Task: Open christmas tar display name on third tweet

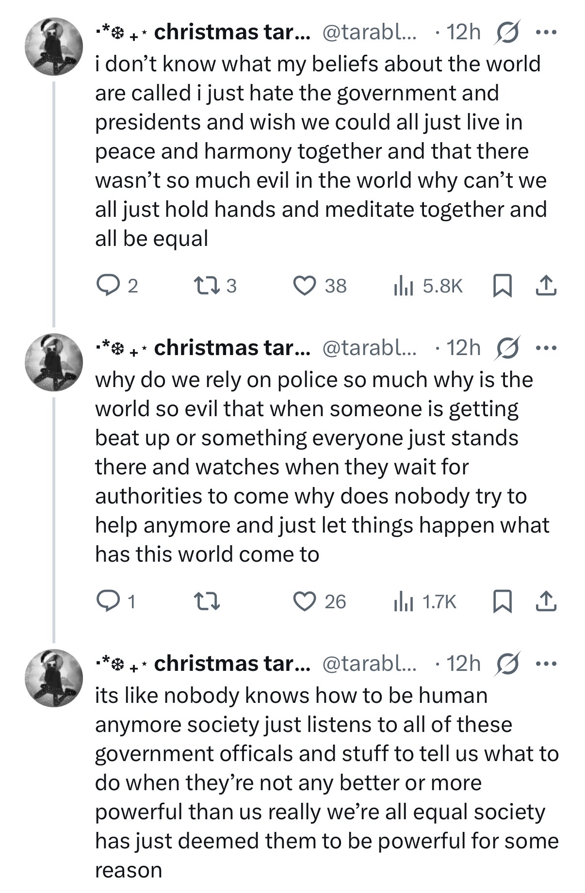Action: click(x=231, y=664)
